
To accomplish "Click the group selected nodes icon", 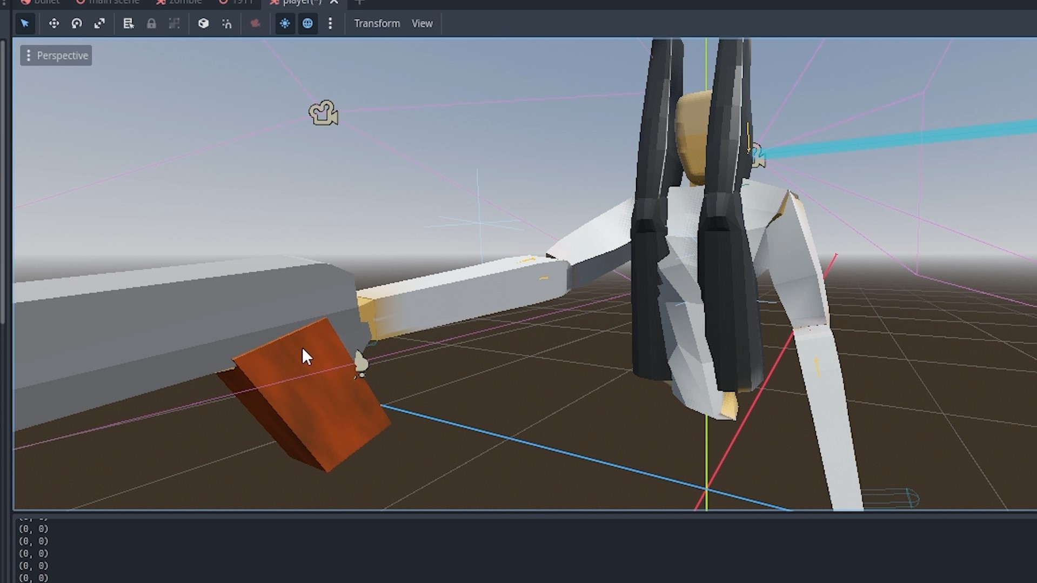I will (x=174, y=23).
